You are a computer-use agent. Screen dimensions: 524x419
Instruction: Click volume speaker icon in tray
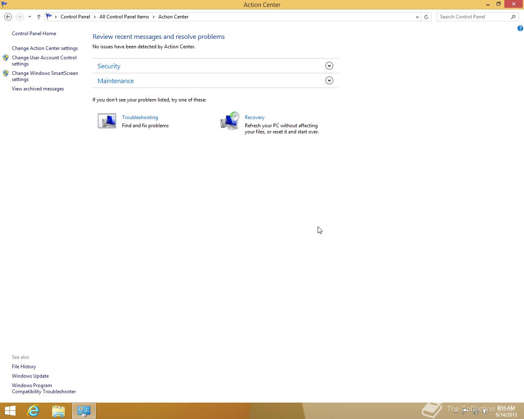pos(486,411)
